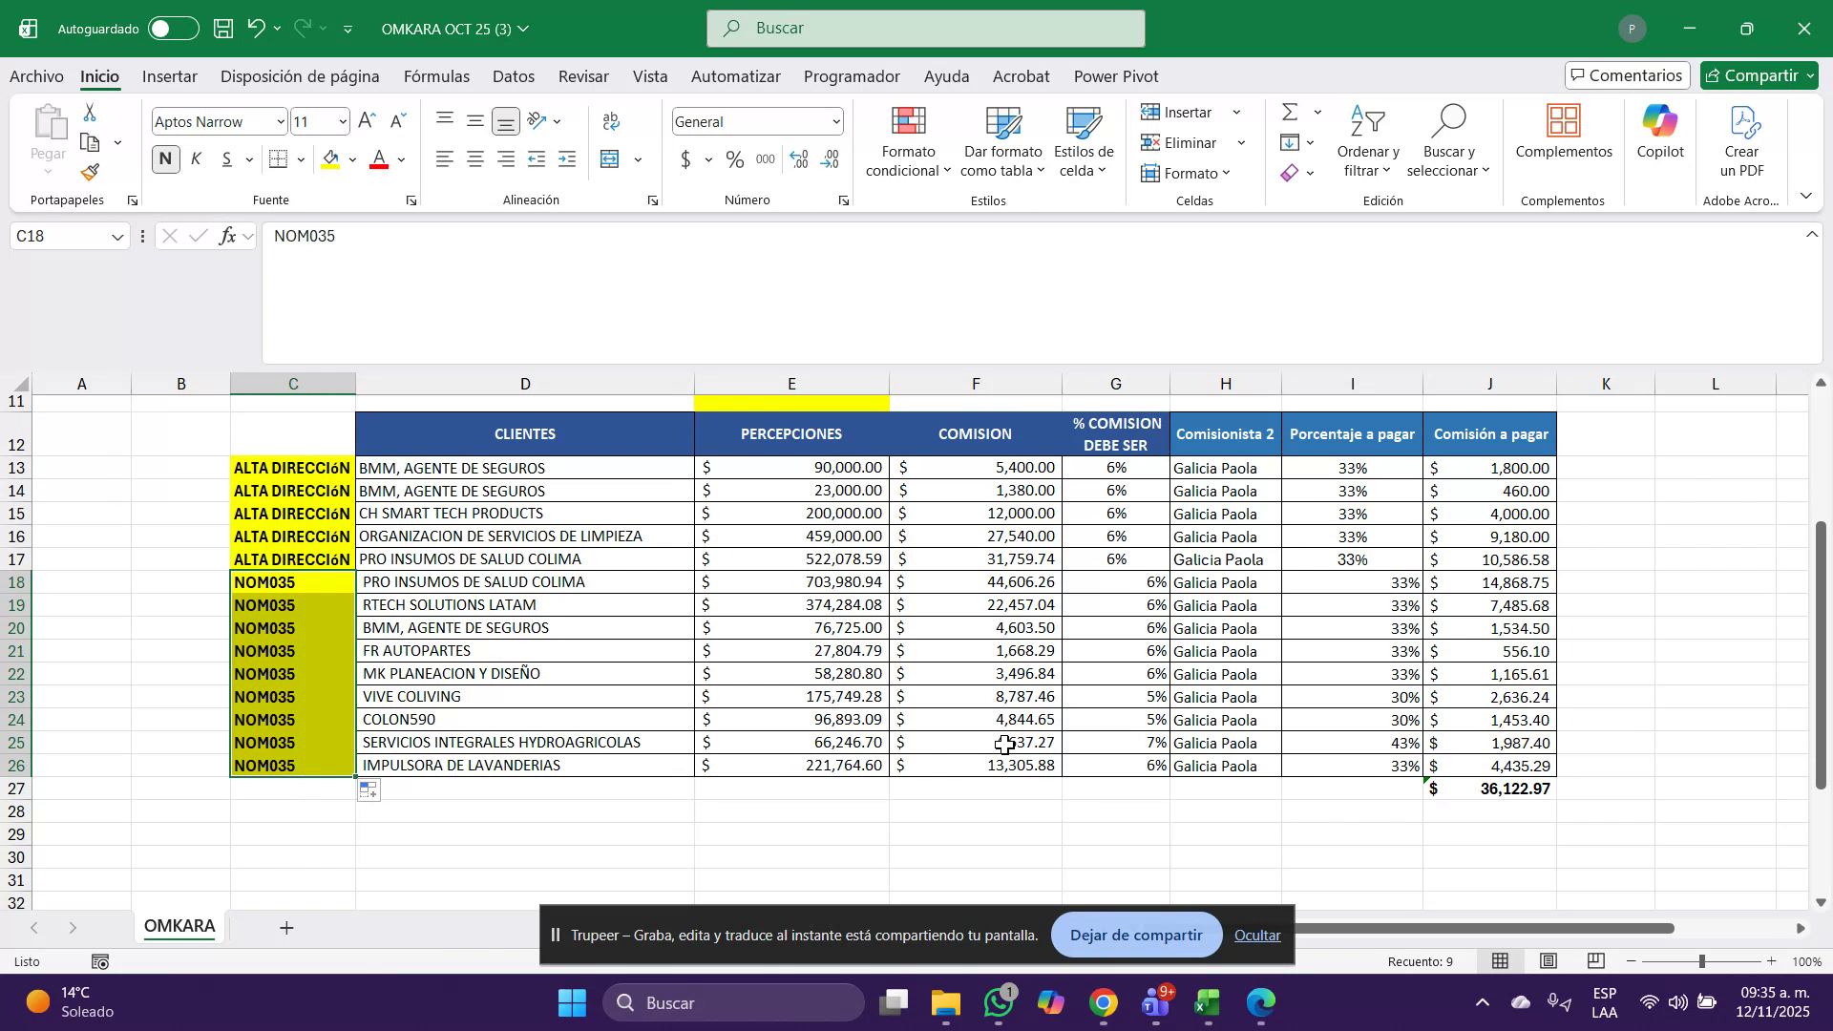Adjust the zoom slider
The height and width of the screenshot is (1031, 1833).
coord(1701,961)
